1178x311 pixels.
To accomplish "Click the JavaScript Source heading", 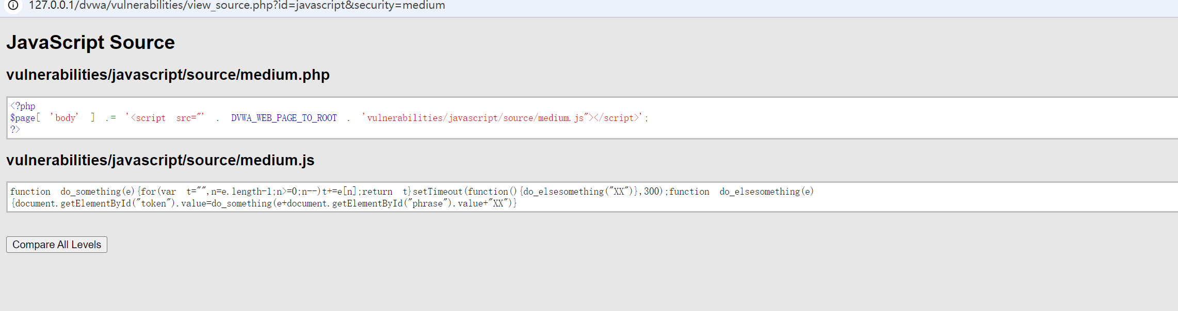I will point(90,42).
